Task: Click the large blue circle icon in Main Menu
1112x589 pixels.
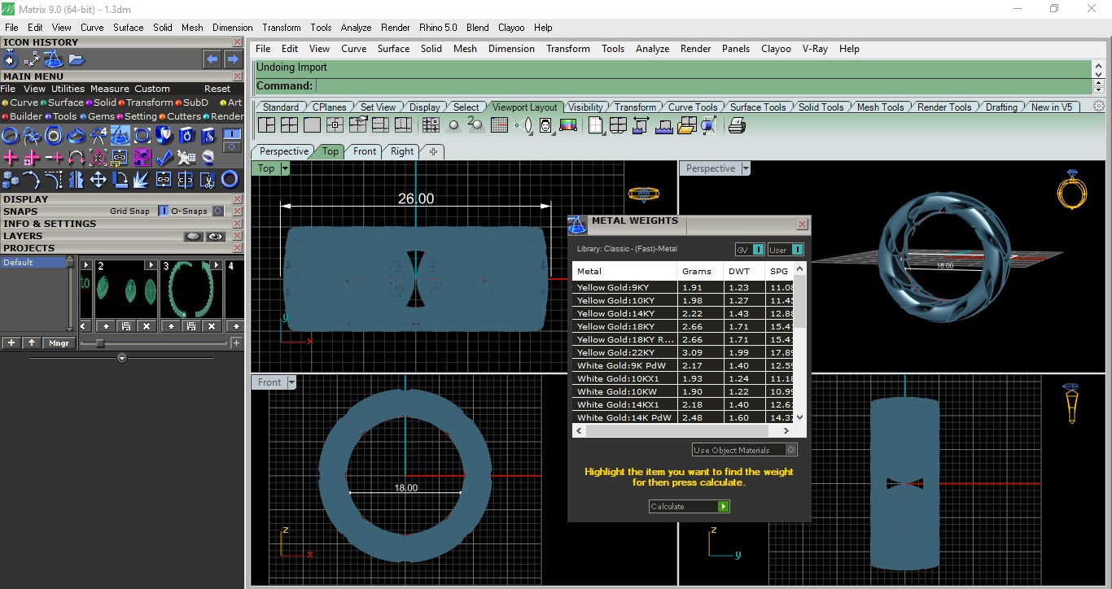Action: [230, 179]
